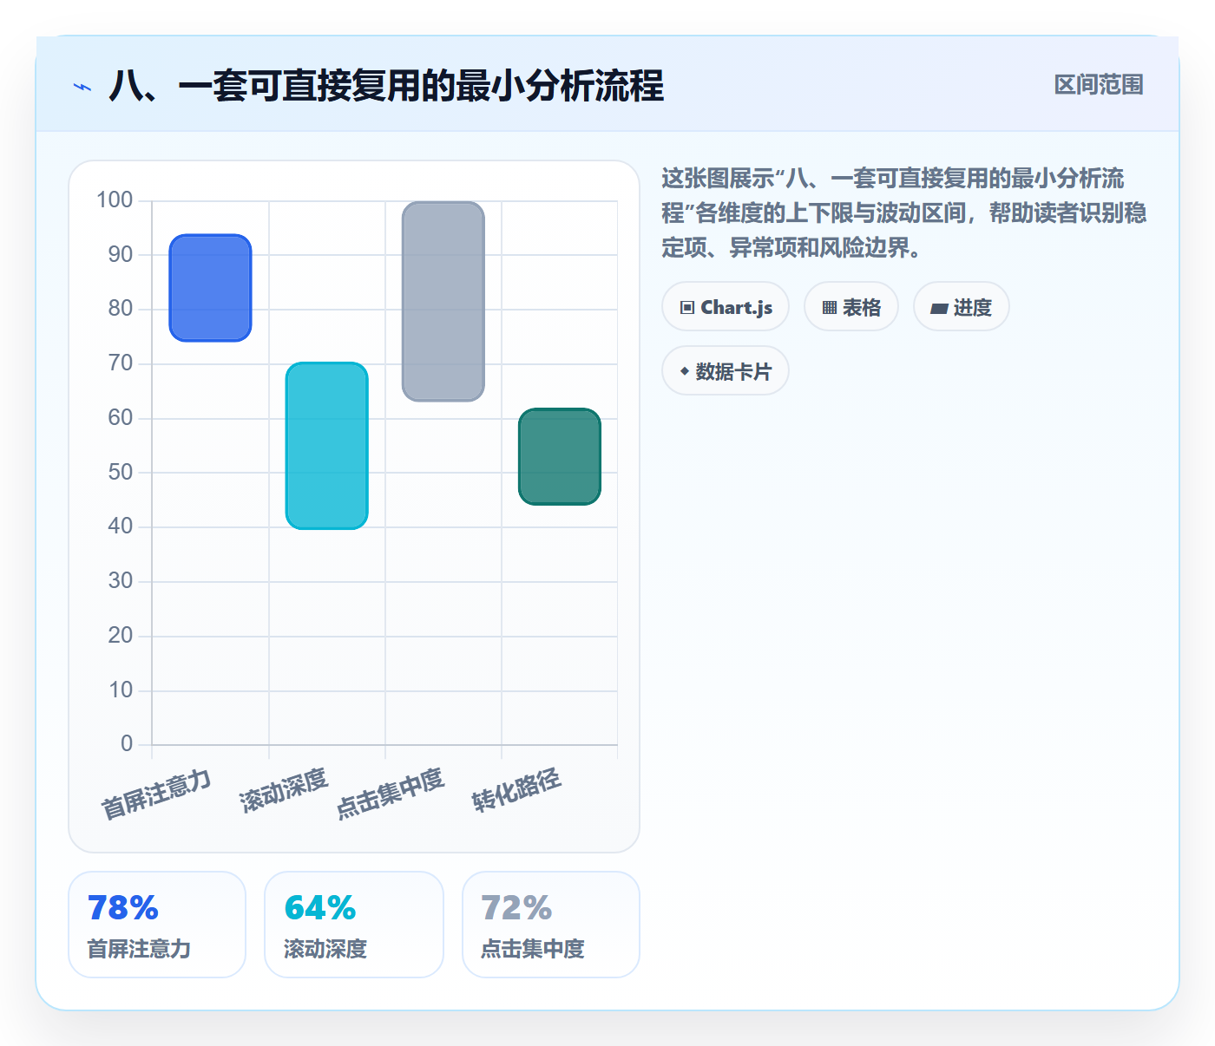1215x1046 pixels.
Task: Click the diamond icon in 数据卡片 chip
Action: [685, 371]
